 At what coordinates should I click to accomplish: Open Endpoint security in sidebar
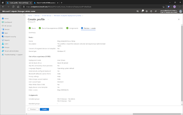(9, 37)
